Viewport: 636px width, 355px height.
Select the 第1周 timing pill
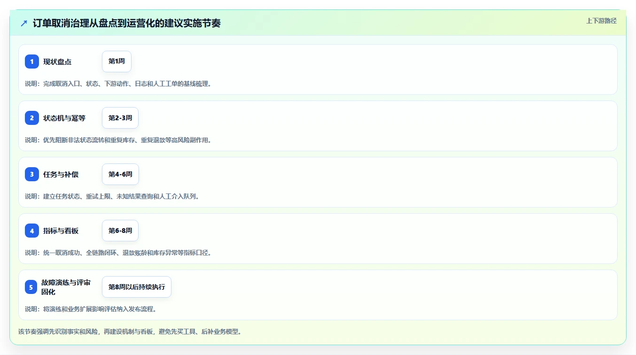click(x=116, y=62)
